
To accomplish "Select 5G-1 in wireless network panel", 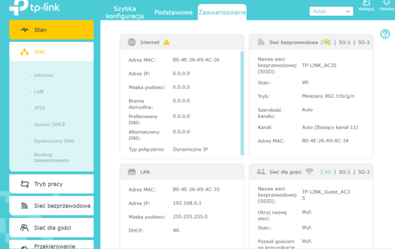I will pyautogui.click(x=344, y=42).
